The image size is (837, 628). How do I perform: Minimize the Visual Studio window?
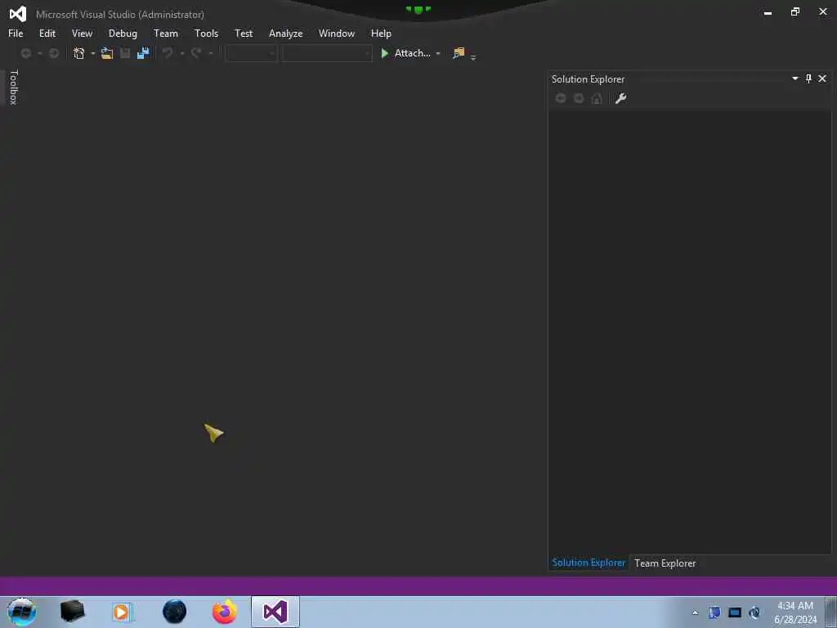(x=768, y=13)
